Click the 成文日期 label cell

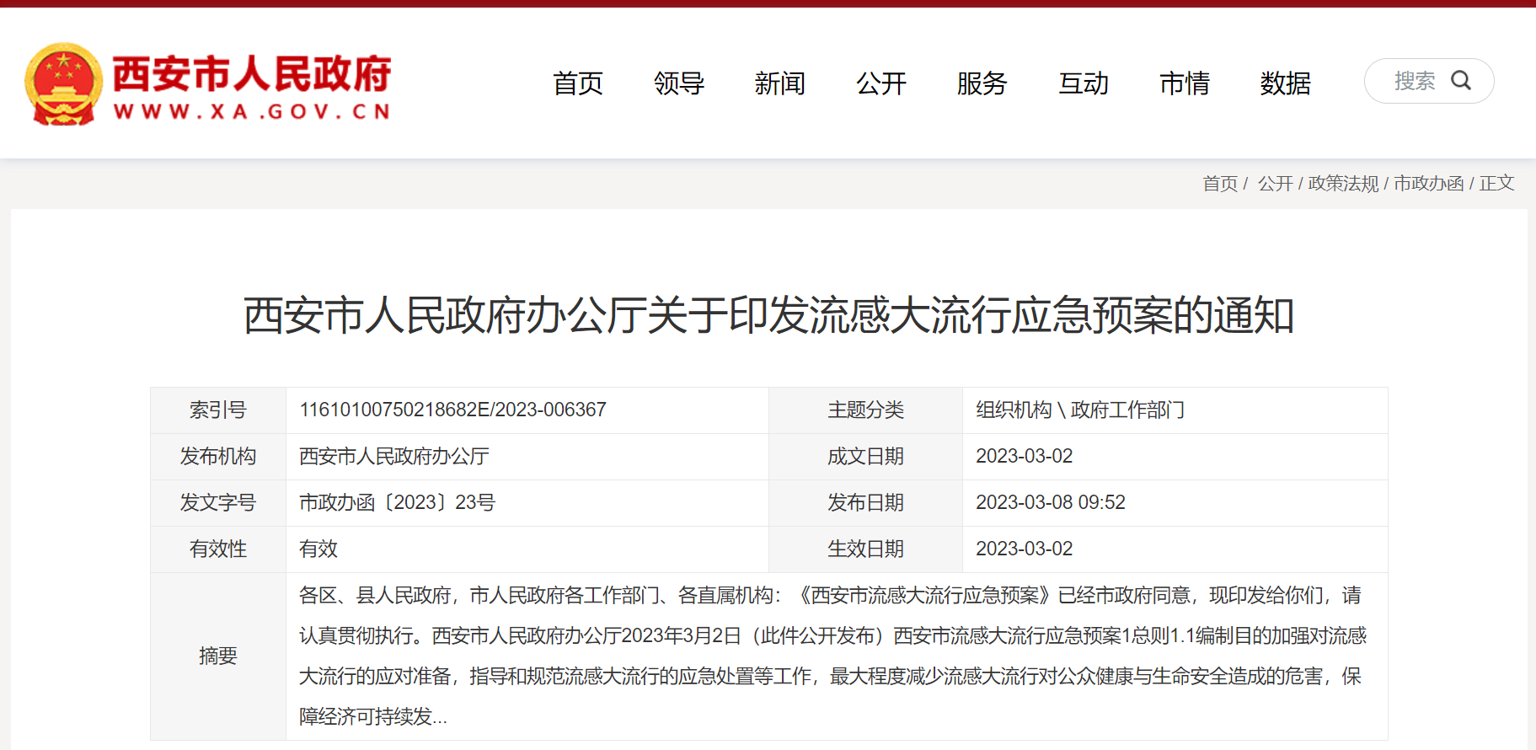pyautogui.click(x=865, y=457)
